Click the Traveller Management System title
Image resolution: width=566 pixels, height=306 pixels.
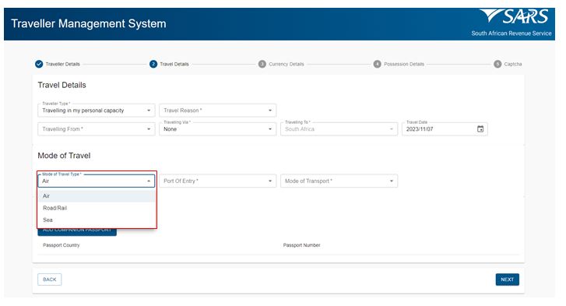click(x=89, y=23)
